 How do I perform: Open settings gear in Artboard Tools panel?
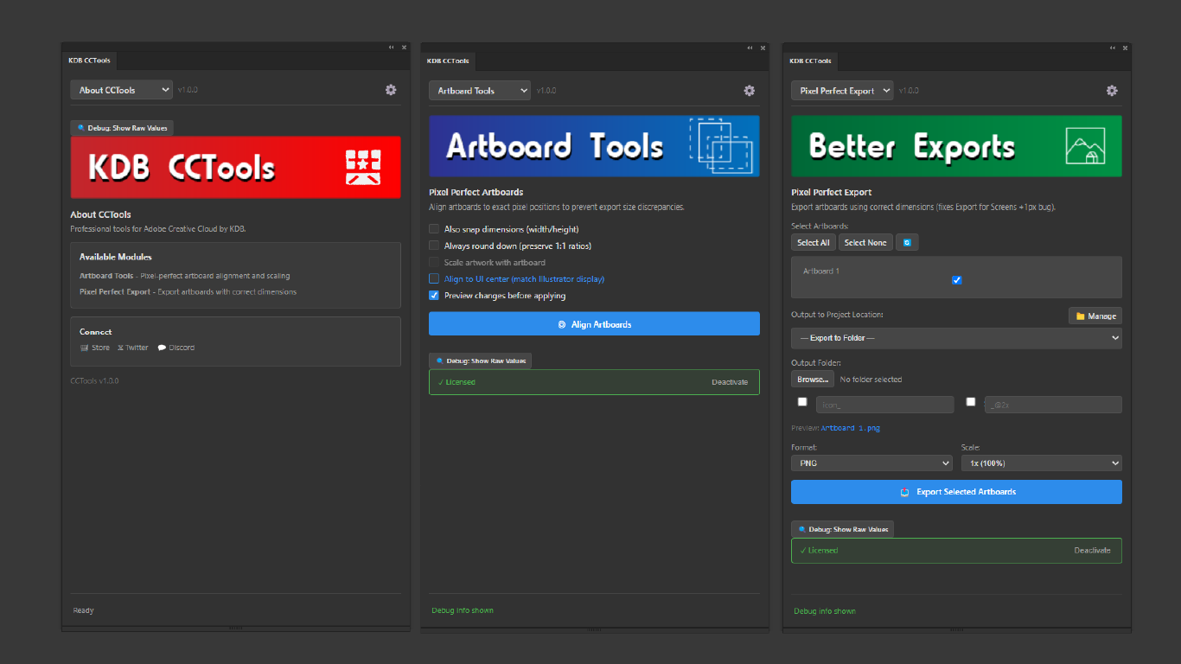tap(750, 91)
